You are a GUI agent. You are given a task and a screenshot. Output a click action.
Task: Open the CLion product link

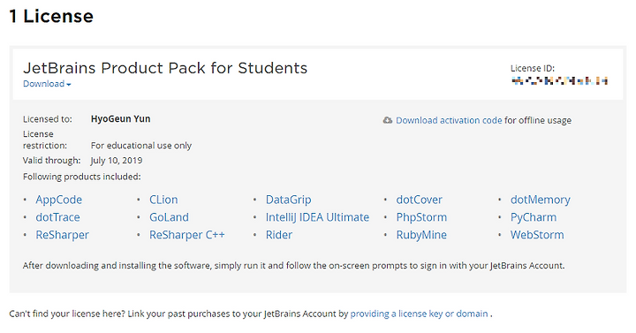pyautogui.click(x=163, y=200)
